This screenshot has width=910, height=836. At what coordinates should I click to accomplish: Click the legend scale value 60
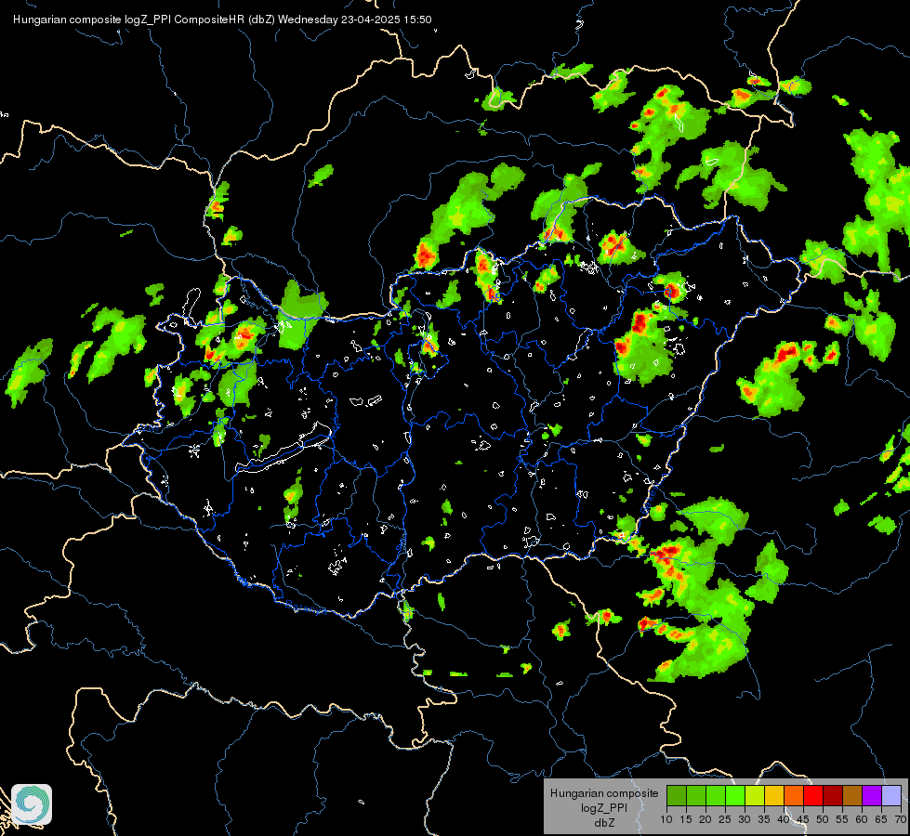[x=862, y=819]
